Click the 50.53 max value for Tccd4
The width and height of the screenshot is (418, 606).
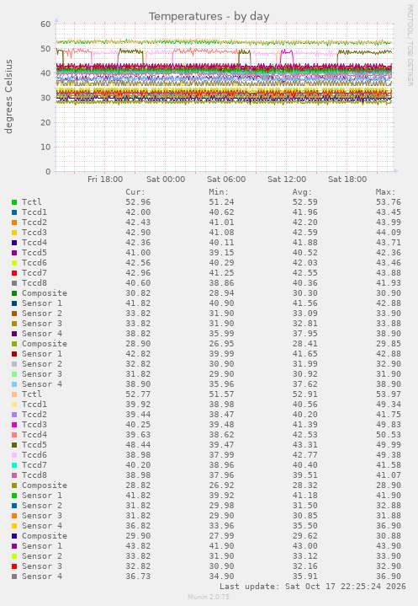[x=389, y=435]
